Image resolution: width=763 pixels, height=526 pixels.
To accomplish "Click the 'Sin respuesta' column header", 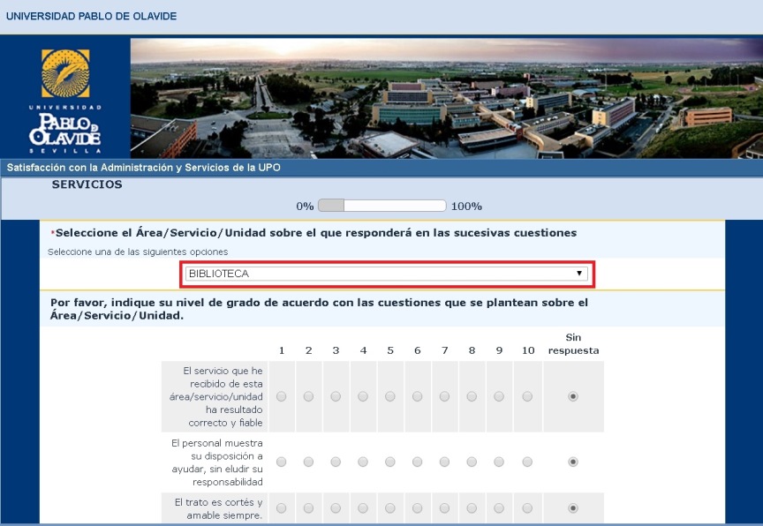I will click(573, 343).
